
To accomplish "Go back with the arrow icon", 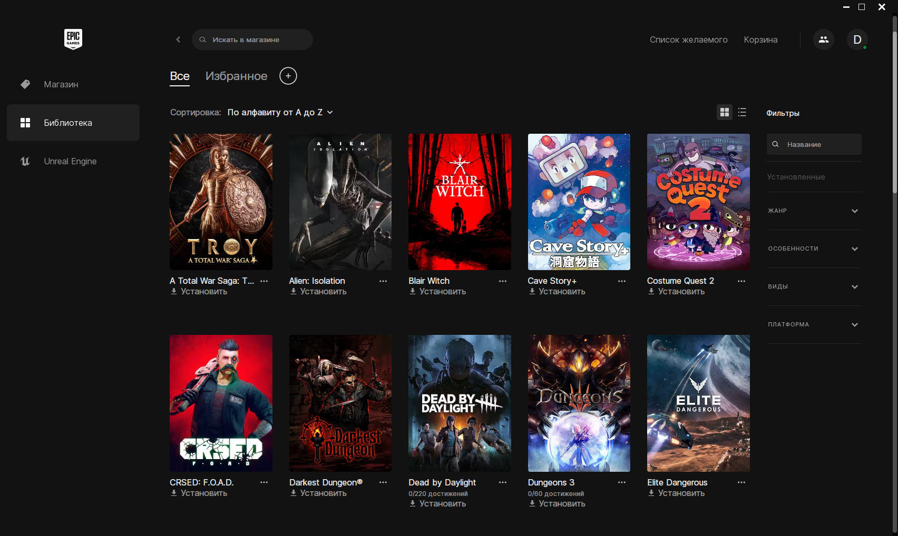I will pos(178,39).
